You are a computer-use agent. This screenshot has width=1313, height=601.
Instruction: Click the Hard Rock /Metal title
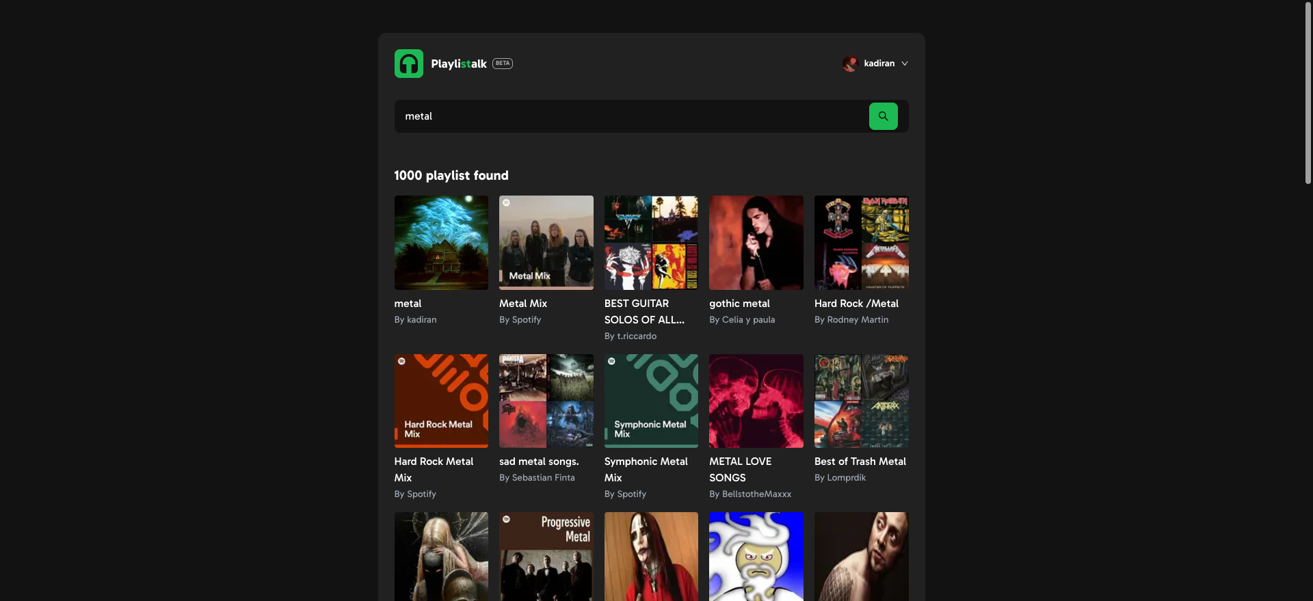856,304
